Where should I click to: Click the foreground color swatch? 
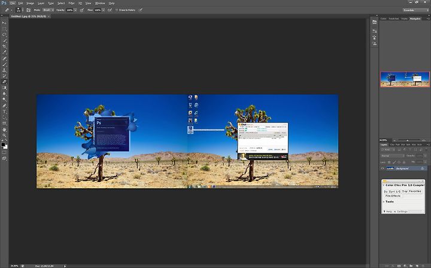point(3,144)
